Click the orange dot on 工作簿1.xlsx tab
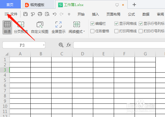 [123, 5]
